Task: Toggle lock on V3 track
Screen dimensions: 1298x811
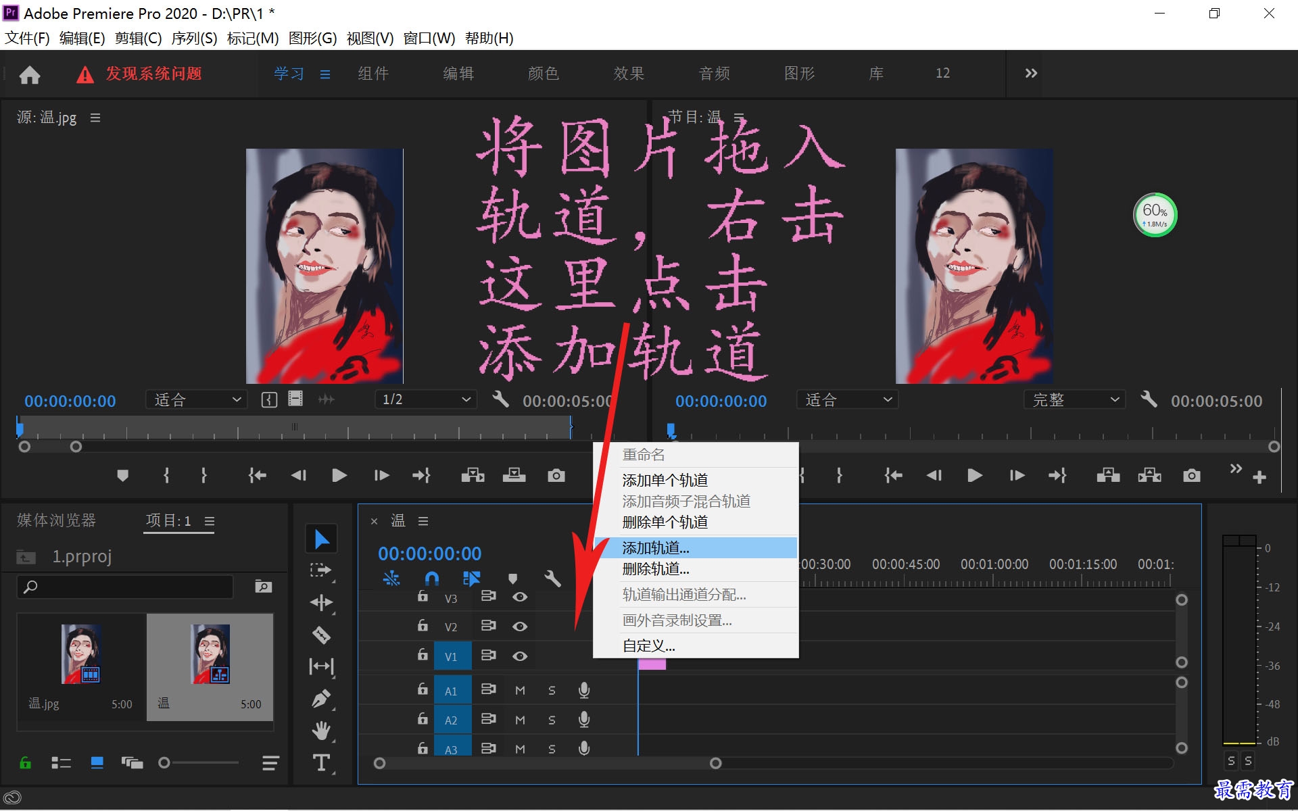Action: (423, 596)
